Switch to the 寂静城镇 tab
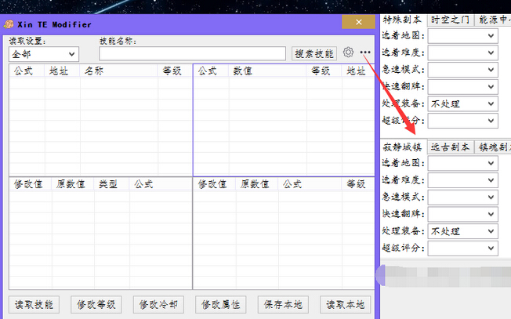Screen dimensions: 511x319 click(403, 147)
